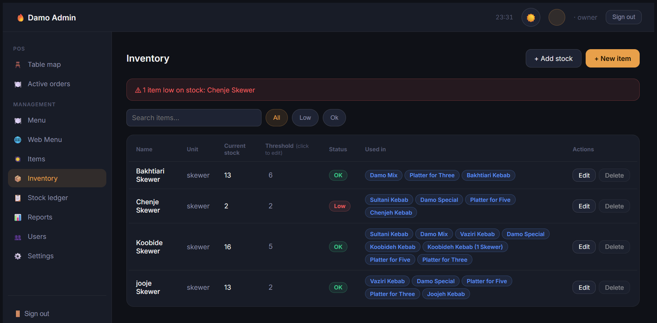Click Bakhtiari Skewer threshold value 6
657x323 pixels.
pyautogui.click(x=270, y=175)
